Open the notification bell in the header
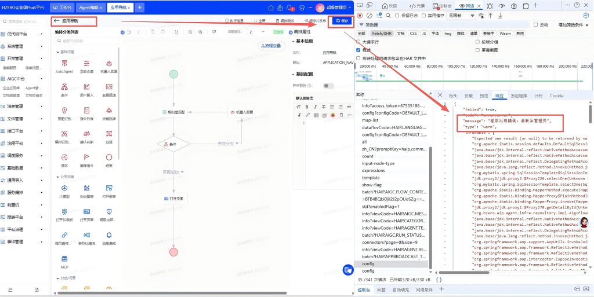This screenshot has width=594, height=297. [289, 8]
